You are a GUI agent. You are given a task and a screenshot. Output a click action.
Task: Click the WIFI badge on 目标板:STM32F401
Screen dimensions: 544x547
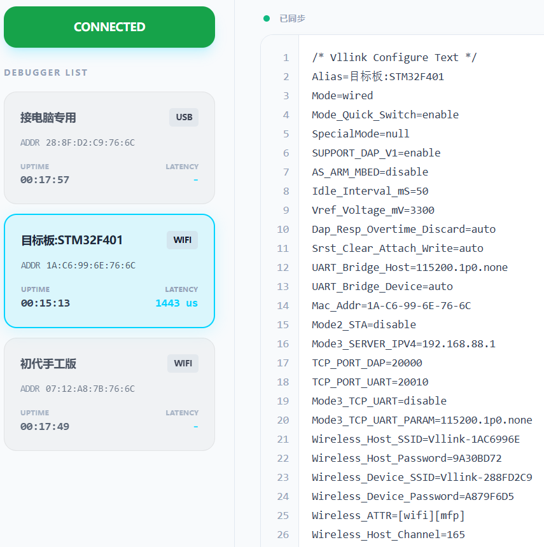tap(183, 240)
